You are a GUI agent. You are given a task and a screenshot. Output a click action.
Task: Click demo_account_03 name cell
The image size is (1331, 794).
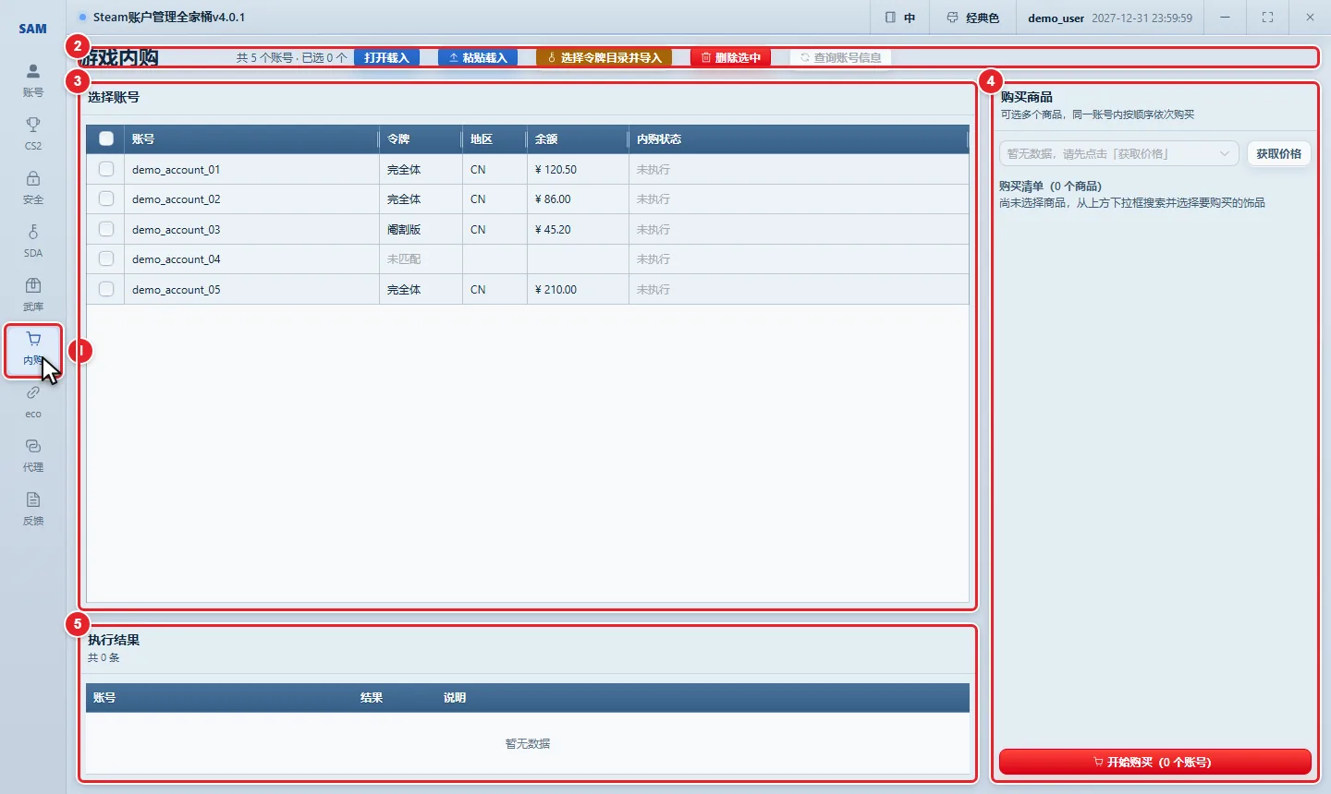point(251,229)
